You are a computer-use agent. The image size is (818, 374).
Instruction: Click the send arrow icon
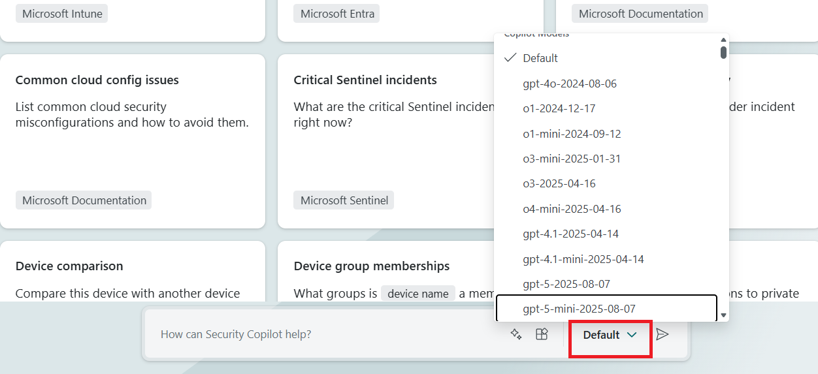[x=663, y=334]
